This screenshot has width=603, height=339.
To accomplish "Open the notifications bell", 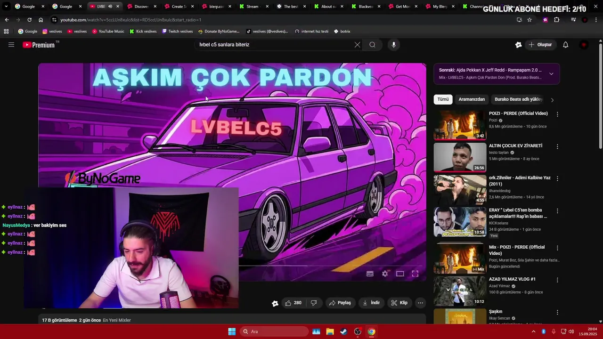I will (566, 45).
